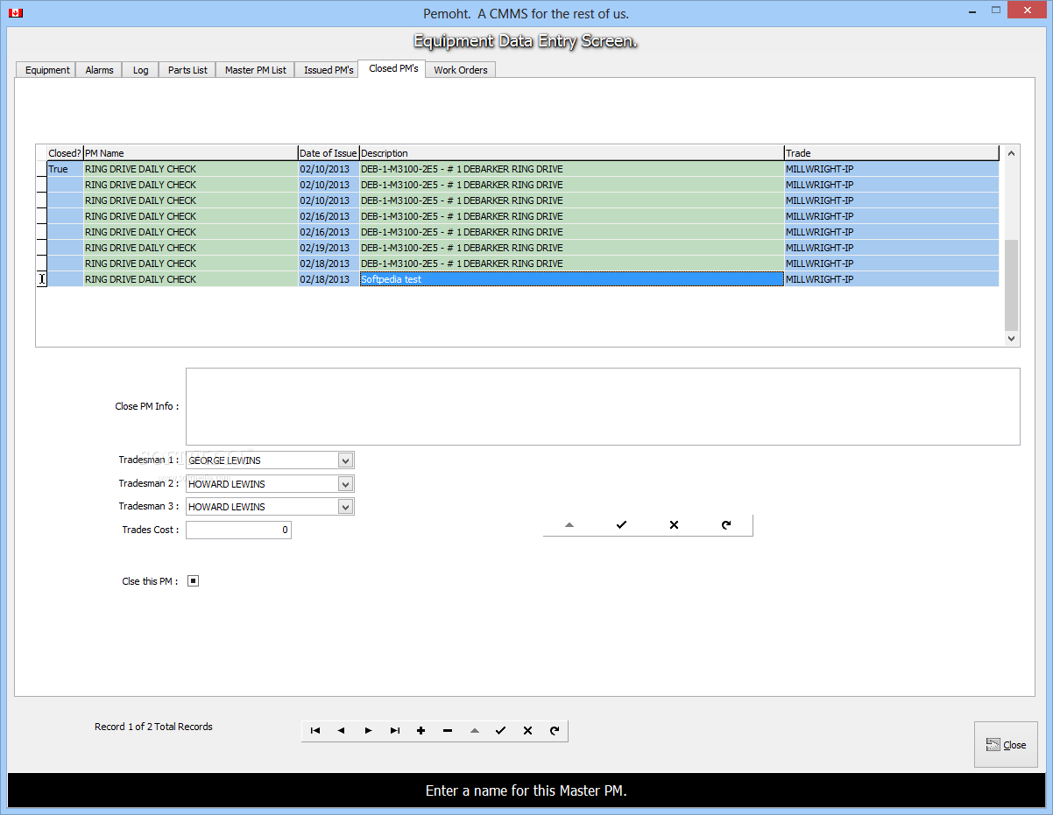Image resolution: width=1053 pixels, height=815 pixels.
Task: Open Tradesman 1 dropdown
Action: pos(345,460)
